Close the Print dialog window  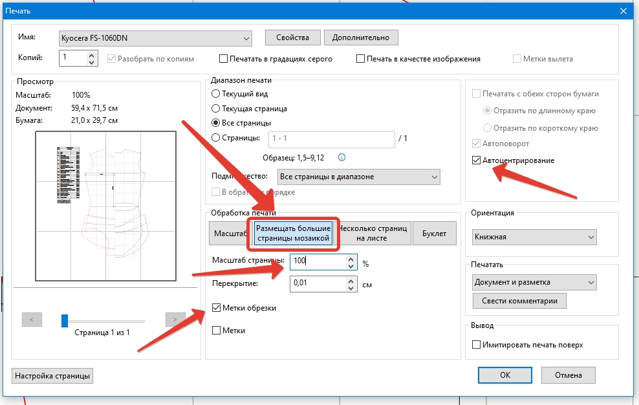coord(623,11)
